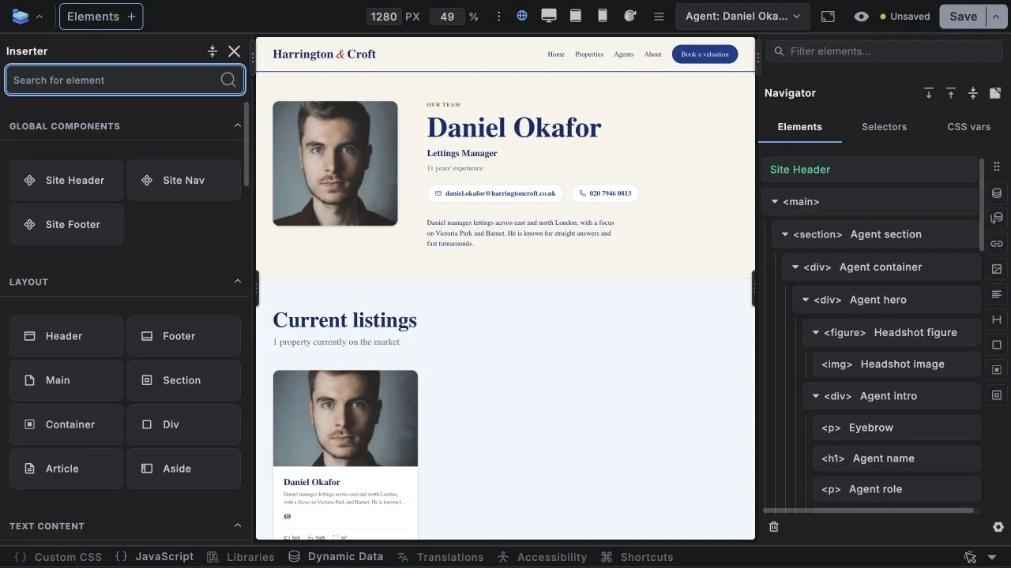
Task: Click the Save button
Action: (x=963, y=17)
